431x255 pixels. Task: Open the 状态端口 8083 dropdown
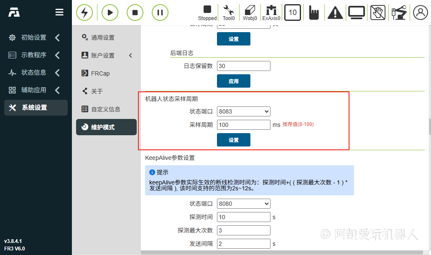tap(243, 111)
